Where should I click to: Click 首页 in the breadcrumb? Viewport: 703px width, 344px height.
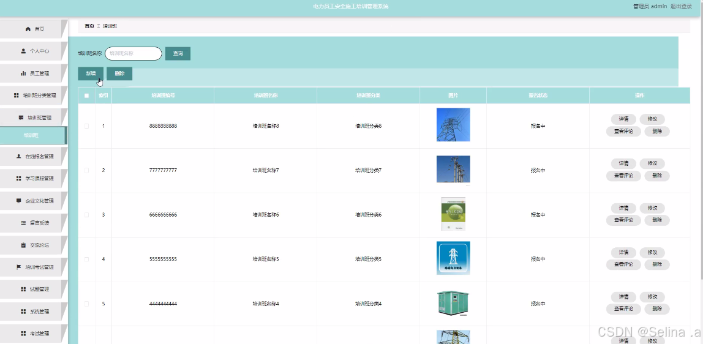click(89, 26)
